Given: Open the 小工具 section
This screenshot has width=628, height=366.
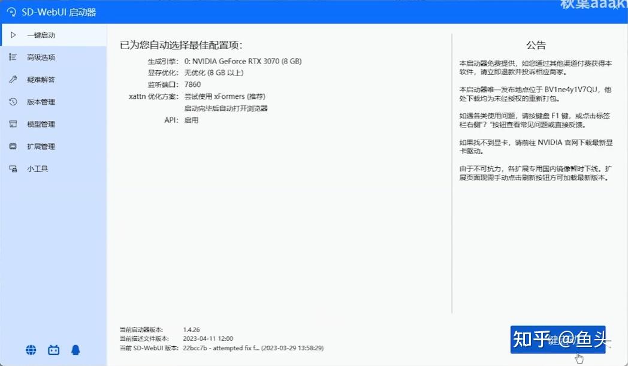Looking at the screenshot, I should coord(53,168).
